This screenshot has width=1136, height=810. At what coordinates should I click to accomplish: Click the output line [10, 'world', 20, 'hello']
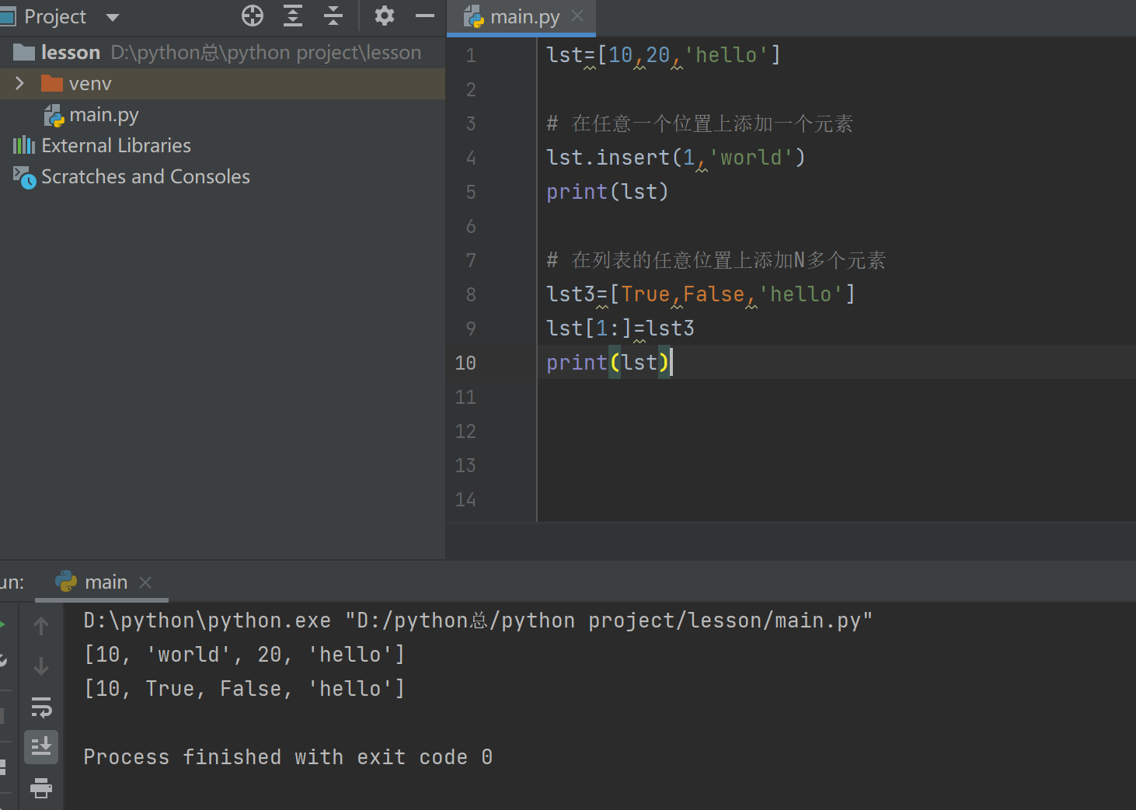245,655
